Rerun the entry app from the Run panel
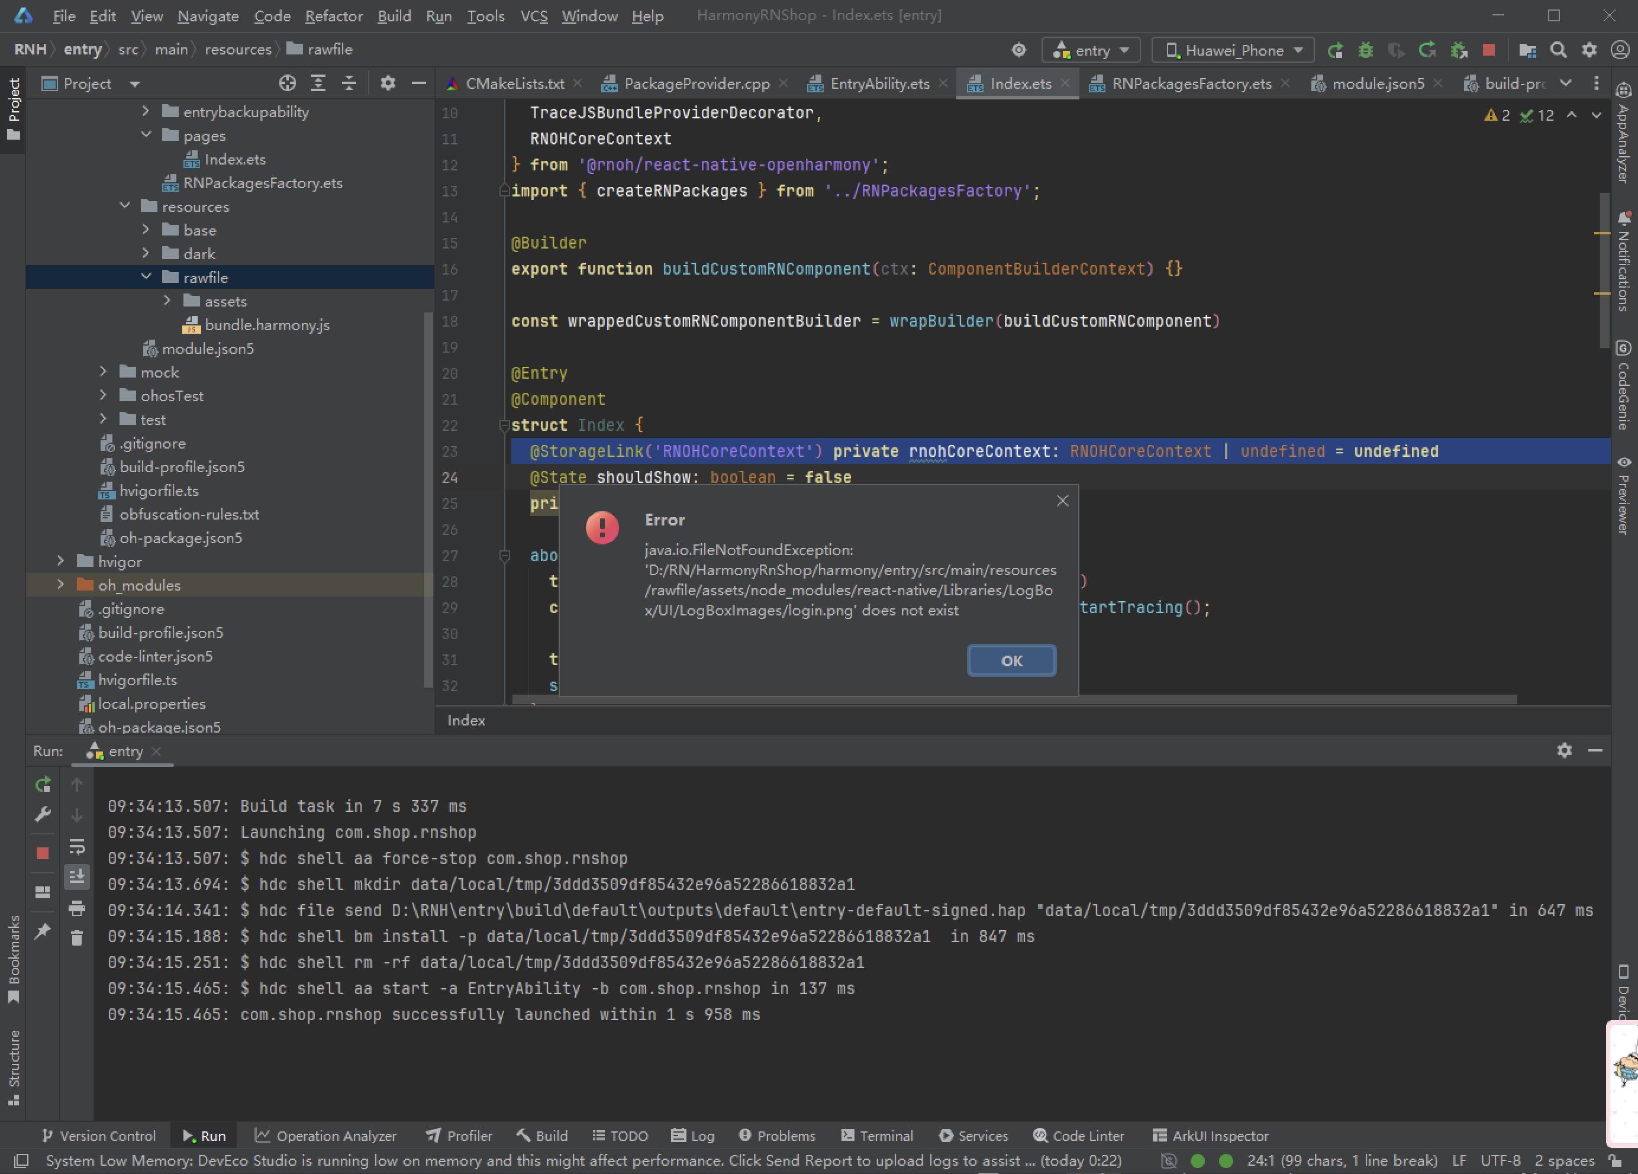The width and height of the screenshot is (1638, 1174). tap(43, 785)
